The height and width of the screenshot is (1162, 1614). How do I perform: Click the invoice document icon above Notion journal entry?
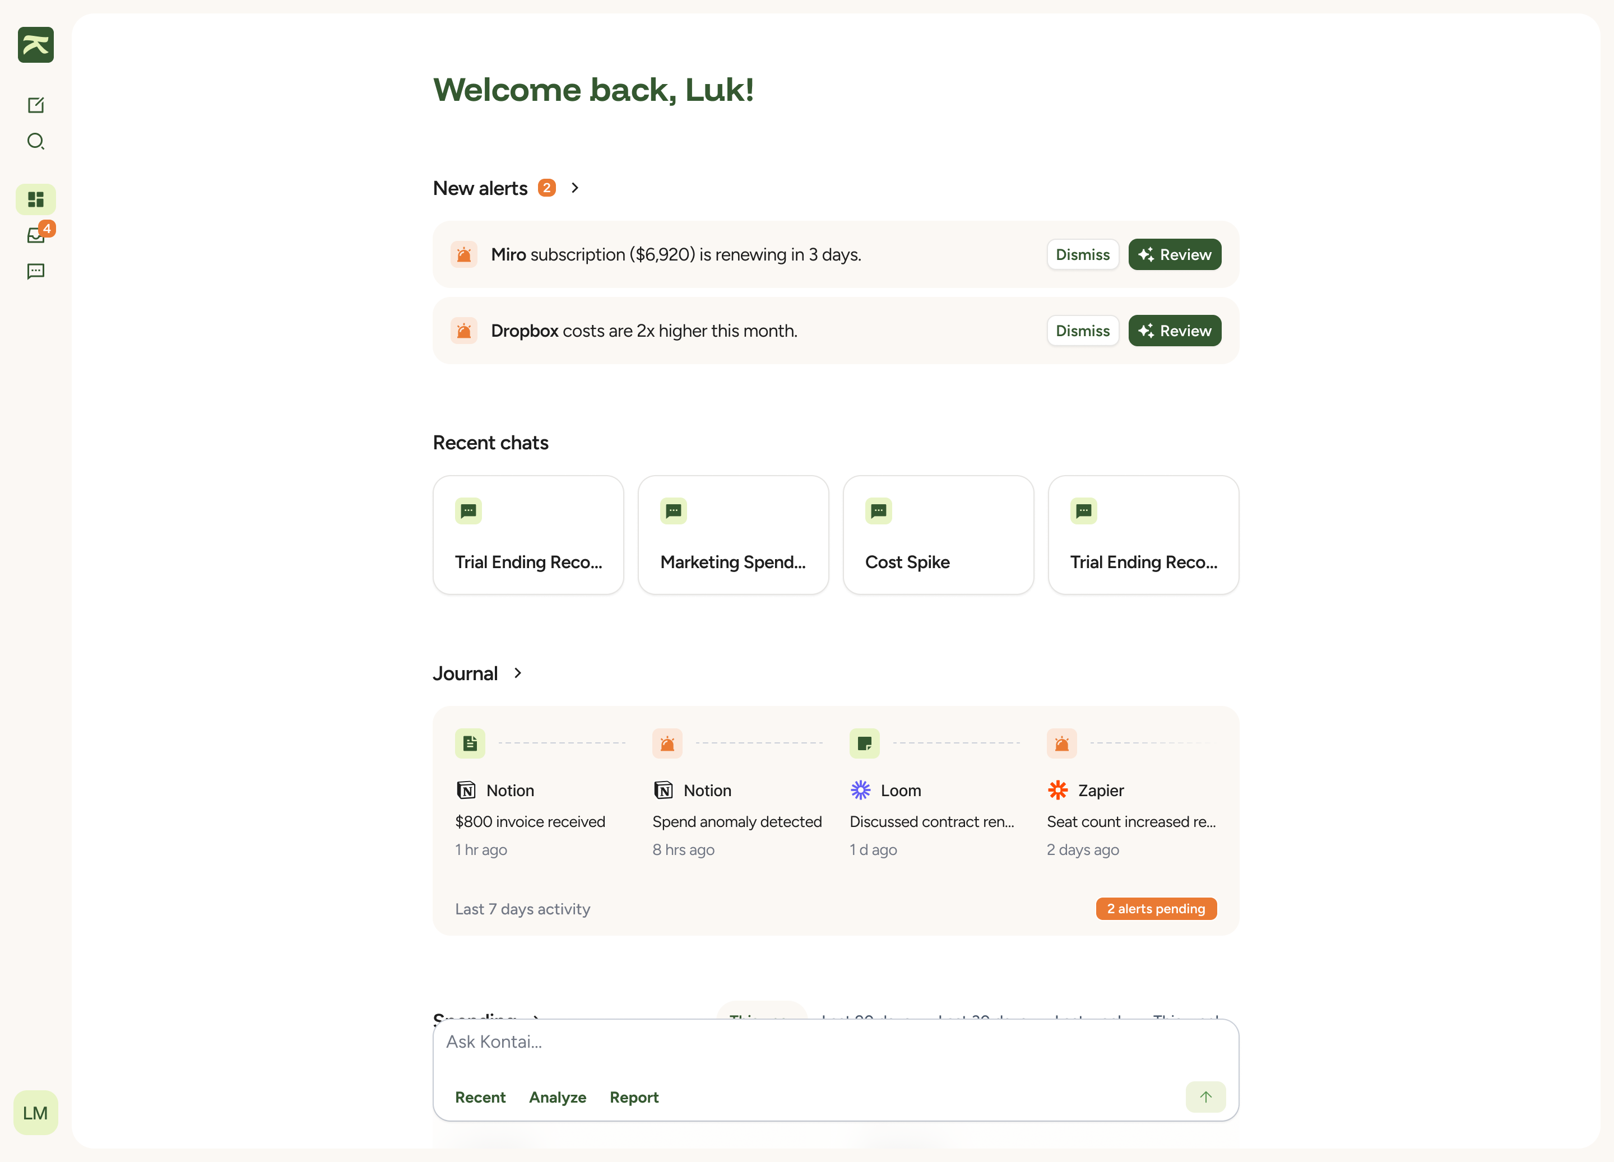470,743
